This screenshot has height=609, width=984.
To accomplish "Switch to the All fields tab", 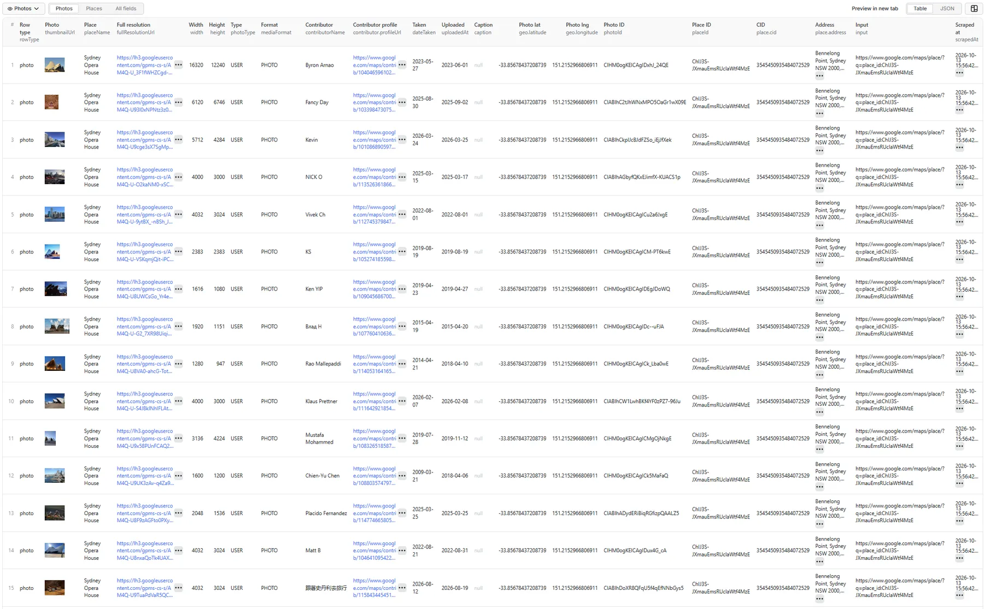I will coord(126,9).
